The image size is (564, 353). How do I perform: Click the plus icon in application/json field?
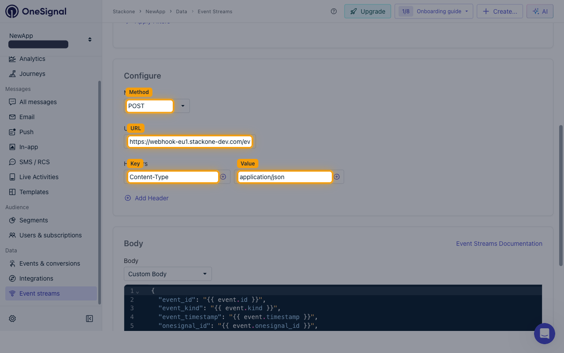pyautogui.click(x=337, y=176)
